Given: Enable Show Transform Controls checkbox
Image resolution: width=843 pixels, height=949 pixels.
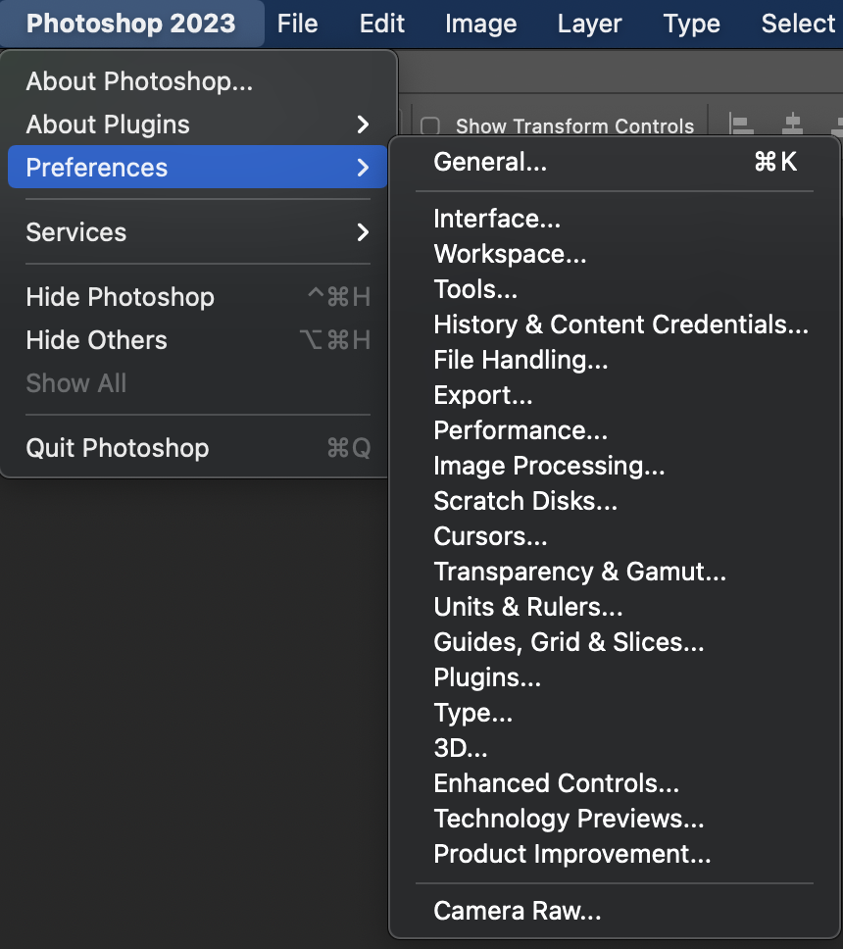Looking at the screenshot, I should (430, 125).
